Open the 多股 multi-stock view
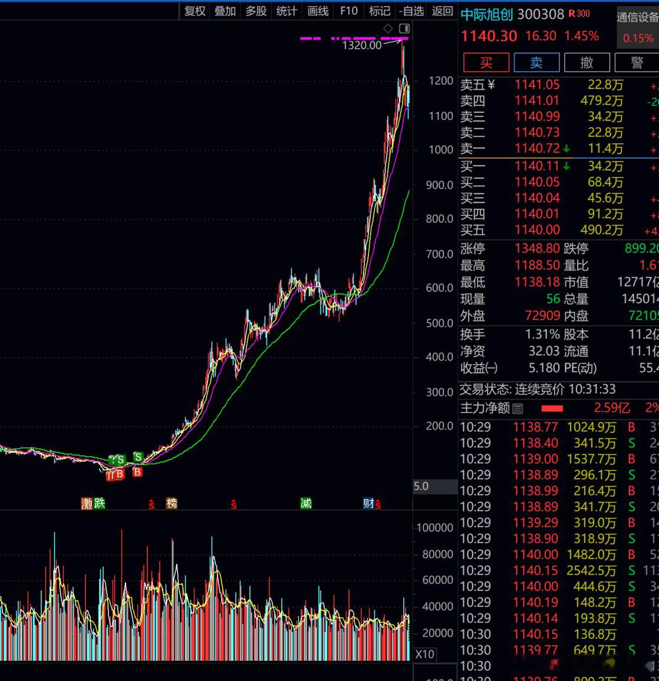659x681 pixels. (x=256, y=11)
